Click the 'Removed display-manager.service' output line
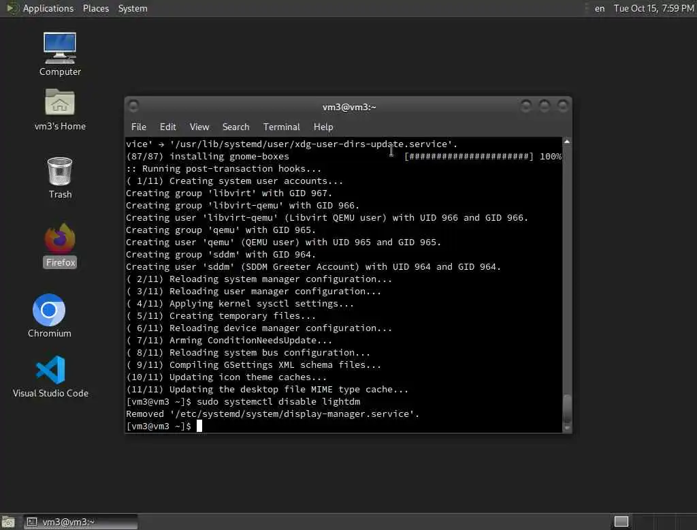 (x=272, y=414)
